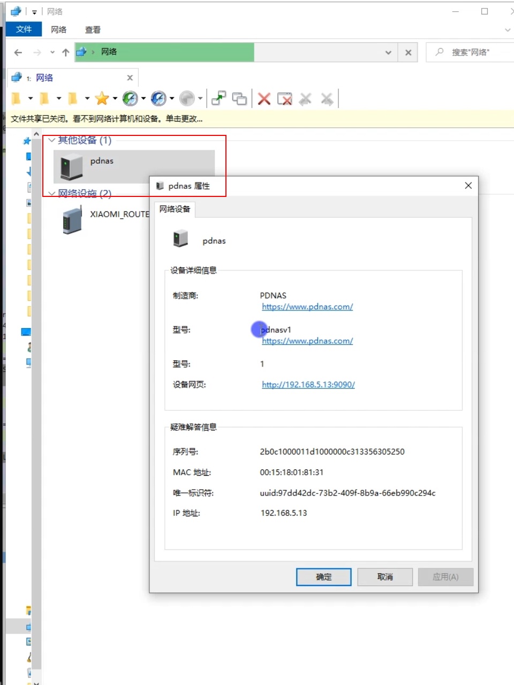This screenshot has height=685, width=514.
Task: Click the gray X with left arrow icon
Action: (305, 98)
